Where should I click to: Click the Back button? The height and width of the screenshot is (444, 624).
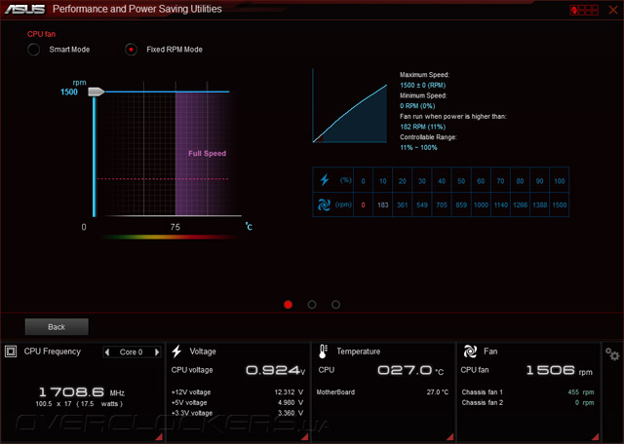click(57, 327)
